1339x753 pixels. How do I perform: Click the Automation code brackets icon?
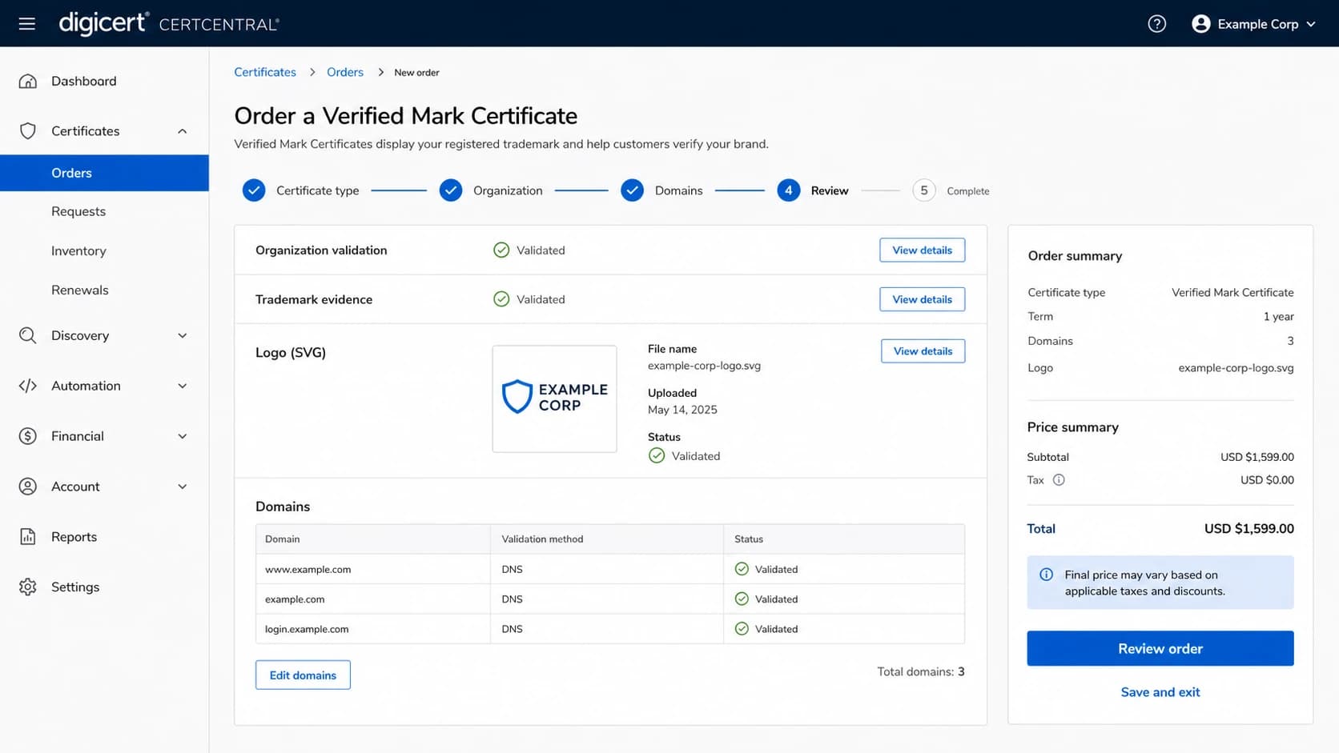(28, 386)
